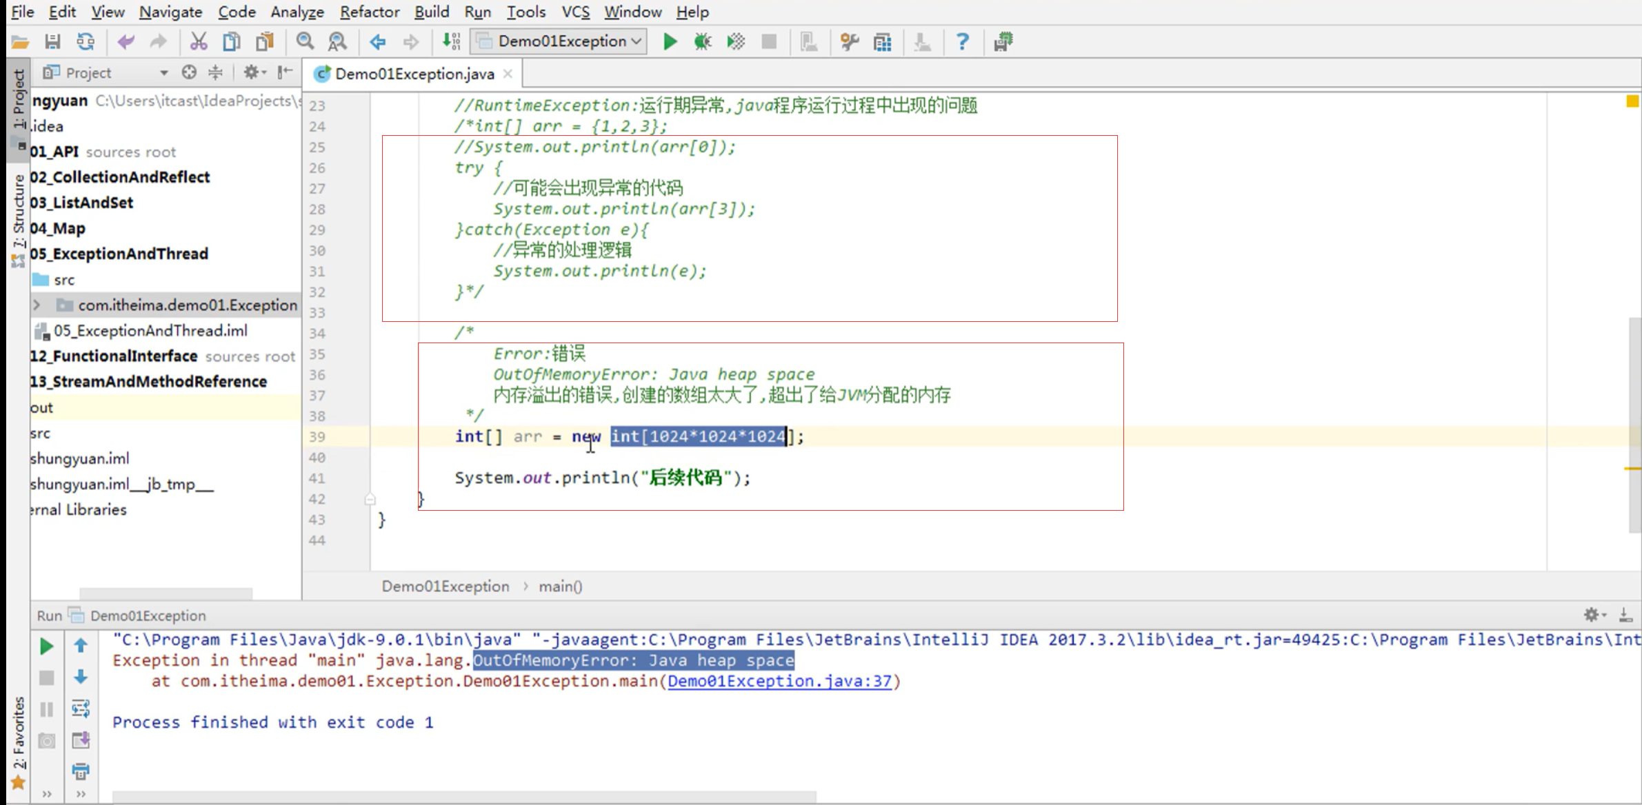Toggle the Project side tool window

coord(18,100)
